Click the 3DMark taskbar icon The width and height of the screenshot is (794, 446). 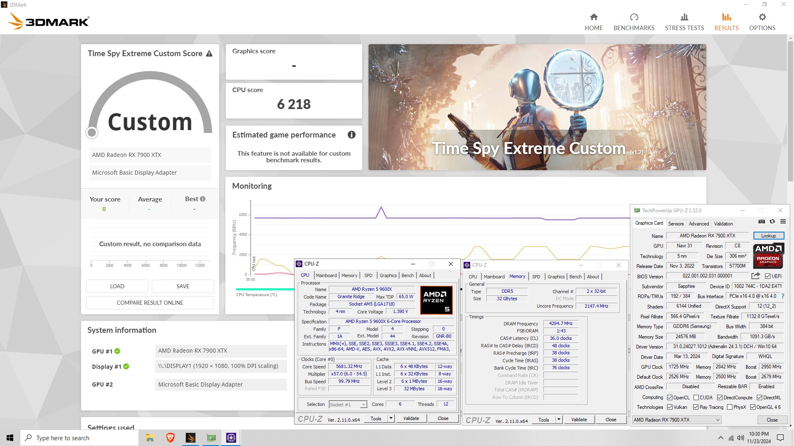point(190,438)
